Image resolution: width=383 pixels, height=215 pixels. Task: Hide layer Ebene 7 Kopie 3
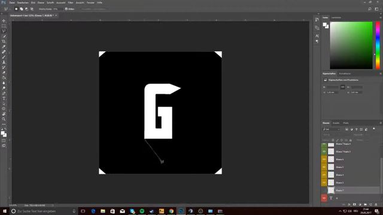click(x=324, y=151)
